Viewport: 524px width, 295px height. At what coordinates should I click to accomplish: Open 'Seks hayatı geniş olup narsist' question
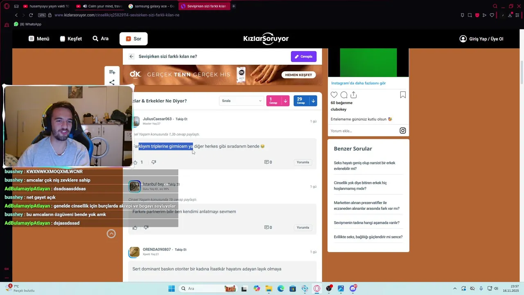[365, 166]
